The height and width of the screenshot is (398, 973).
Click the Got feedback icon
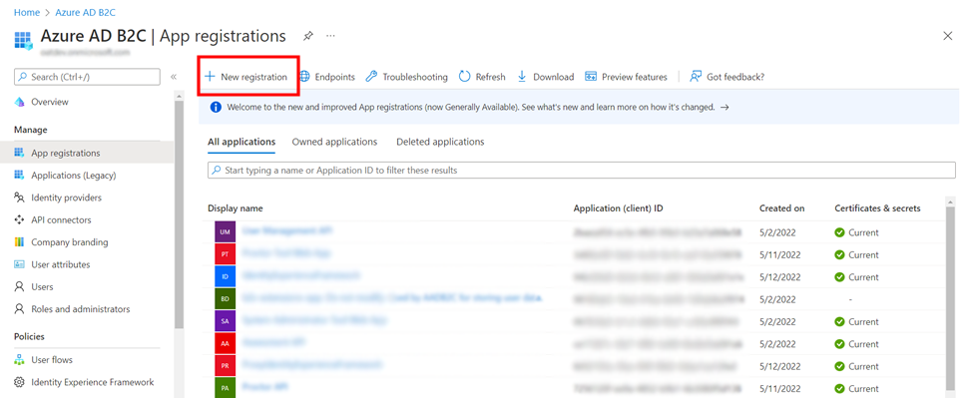(x=696, y=76)
